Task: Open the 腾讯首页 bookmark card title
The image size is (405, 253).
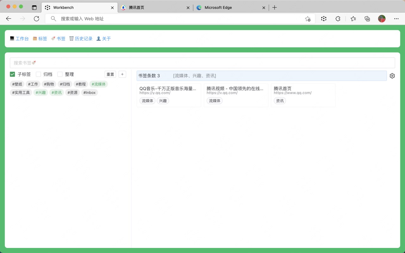Action: pos(283,89)
